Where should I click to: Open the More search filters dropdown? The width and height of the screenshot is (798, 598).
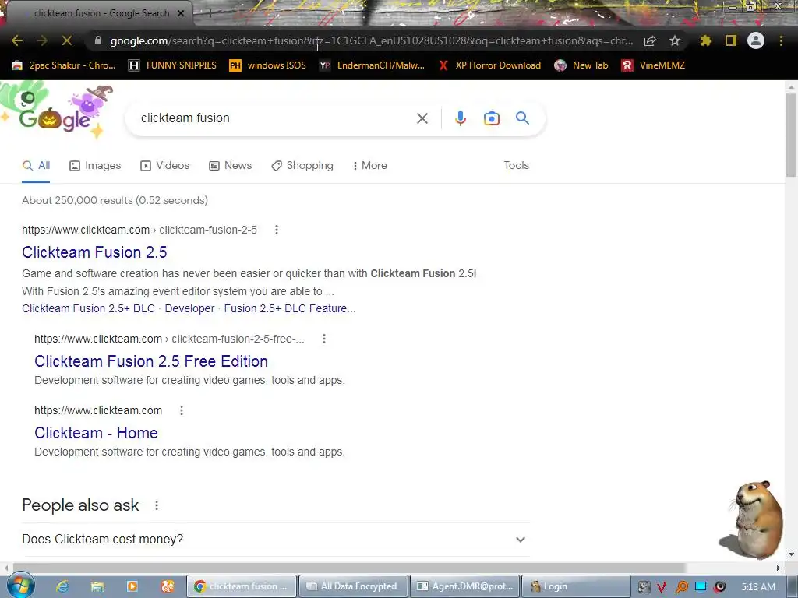pos(370,165)
